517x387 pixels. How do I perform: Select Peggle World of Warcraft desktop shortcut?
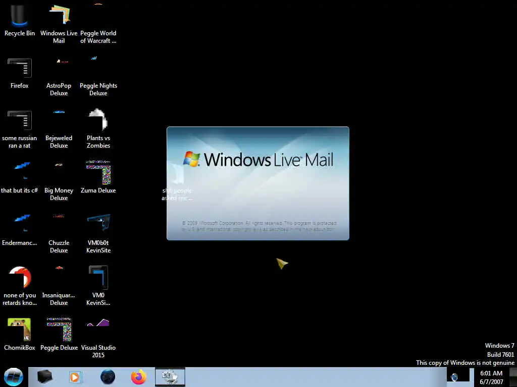coord(98,24)
